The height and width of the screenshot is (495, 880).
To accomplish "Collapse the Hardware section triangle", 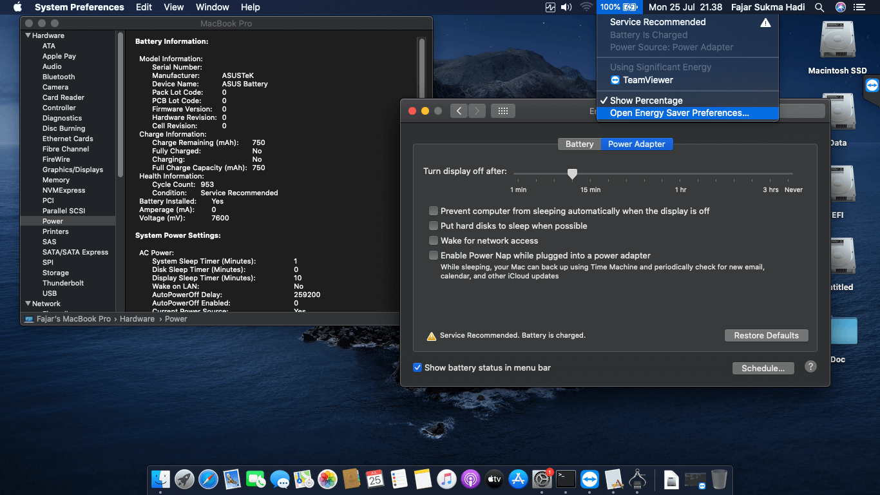I will coord(28,35).
